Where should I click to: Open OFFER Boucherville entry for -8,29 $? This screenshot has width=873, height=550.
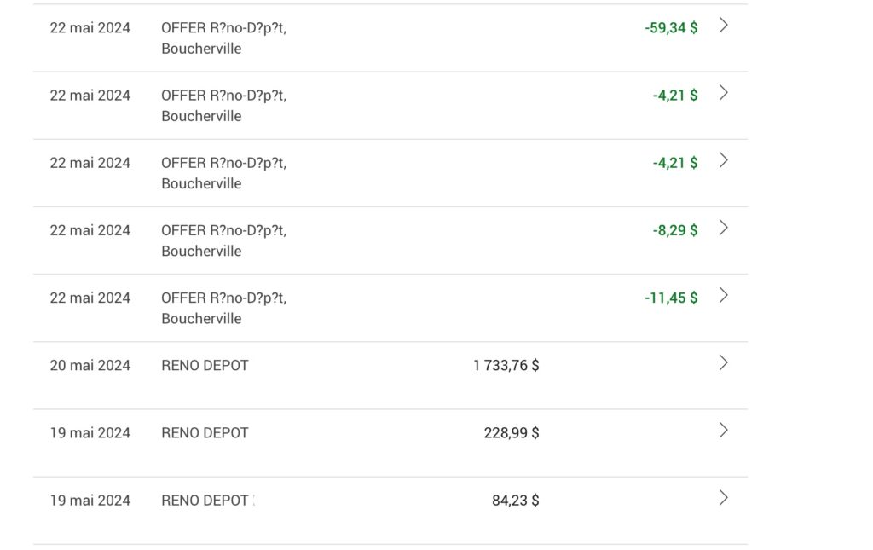[x=223, y=240]
